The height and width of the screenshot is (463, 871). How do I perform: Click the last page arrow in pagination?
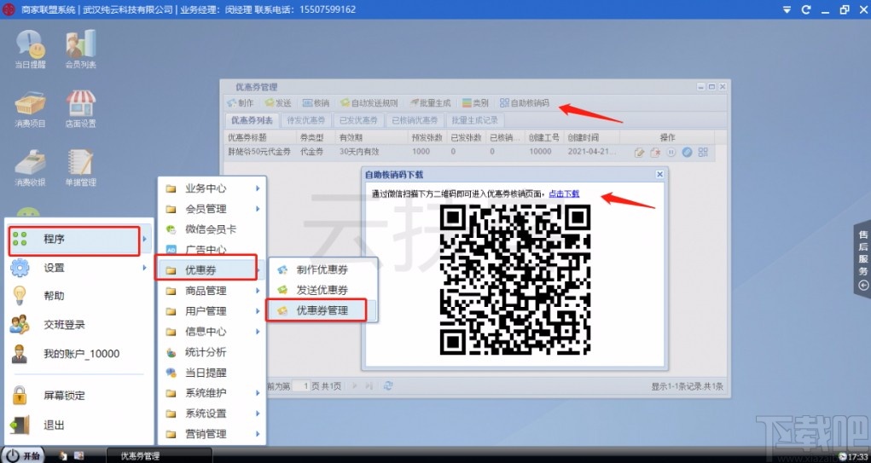pyautogui.click(x=369, y=385)
